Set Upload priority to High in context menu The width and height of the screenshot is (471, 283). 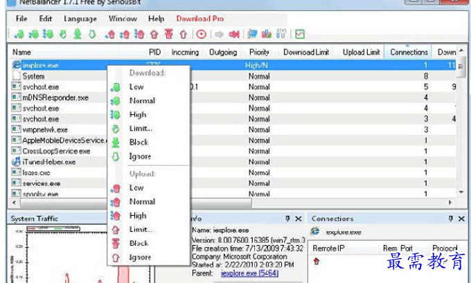click(138, 215)
